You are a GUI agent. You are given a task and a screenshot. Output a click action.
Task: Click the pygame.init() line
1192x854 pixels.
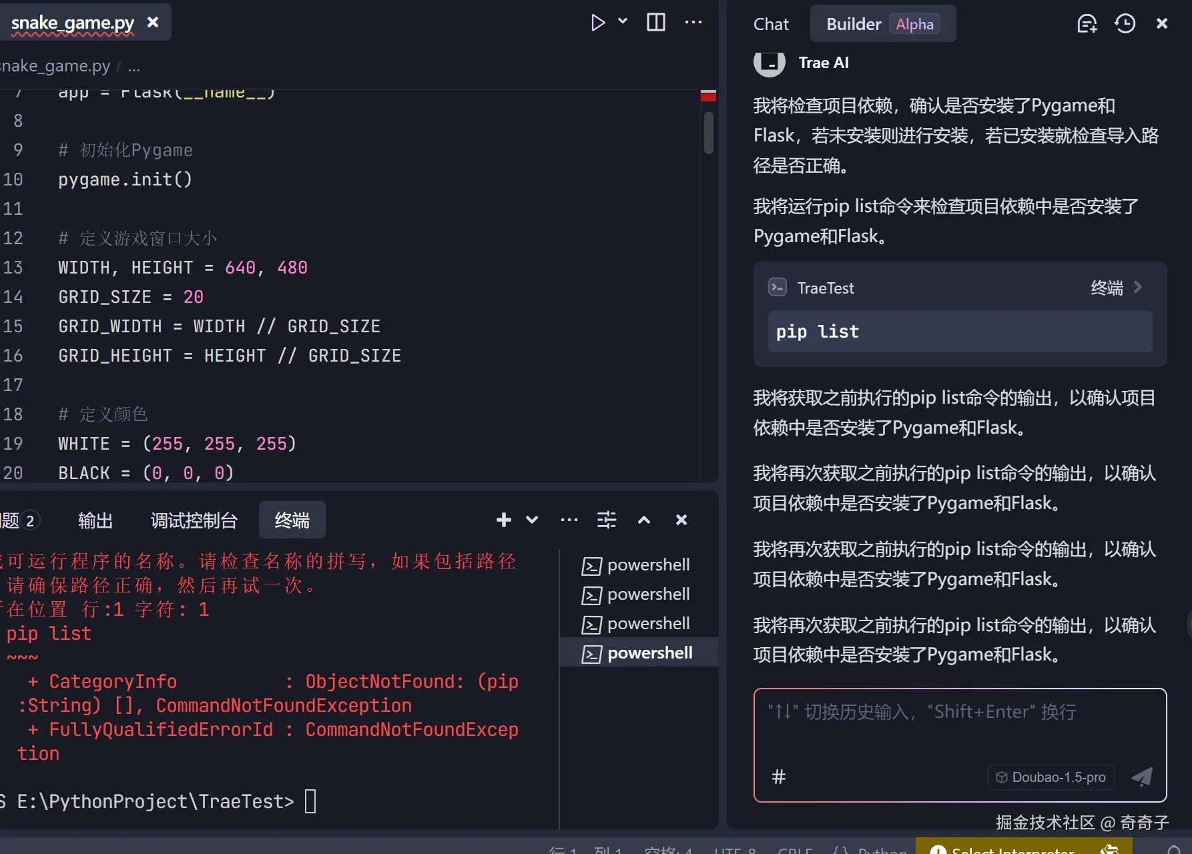click(x=125, y=179)
